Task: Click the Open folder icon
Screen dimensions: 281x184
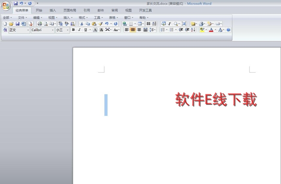Action: click(11, 24)
